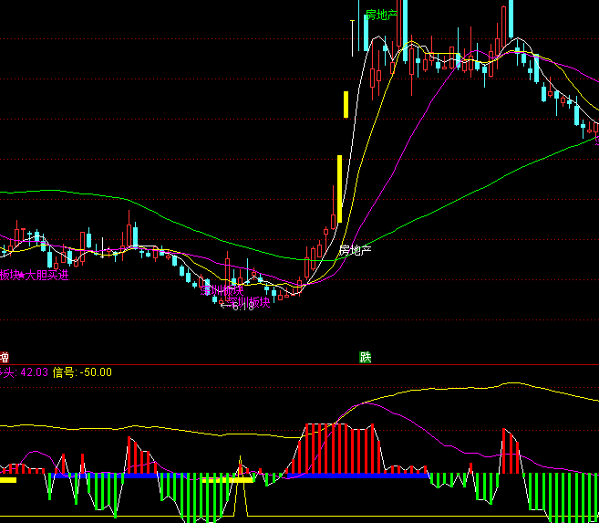The image size is (599, 523).
Task: Click the green 房地产 label at chart top
Action: tap(382, 15)
